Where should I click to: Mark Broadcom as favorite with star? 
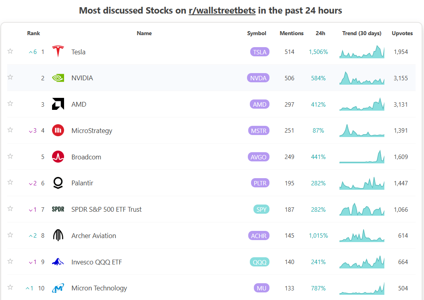tap(10, 156)
